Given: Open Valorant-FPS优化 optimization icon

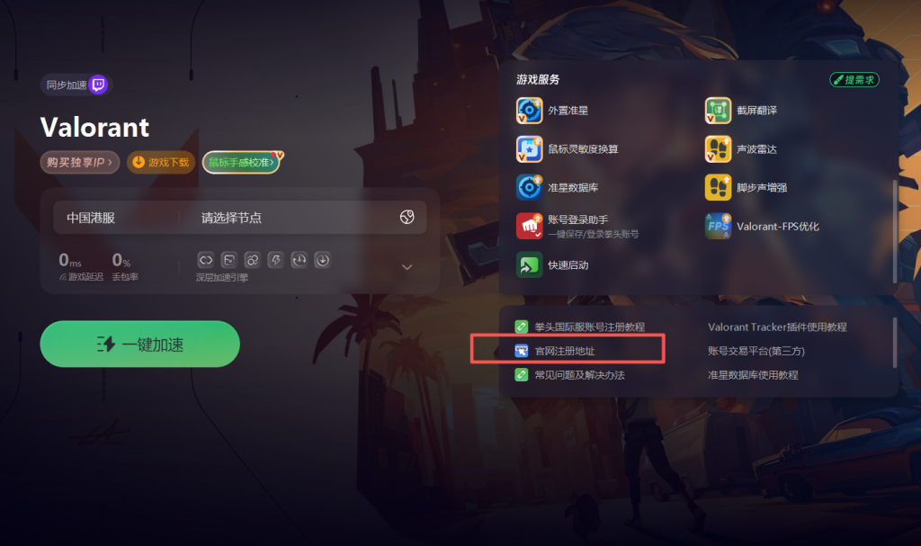Looking at the screenshot, I should pos(718,227).
